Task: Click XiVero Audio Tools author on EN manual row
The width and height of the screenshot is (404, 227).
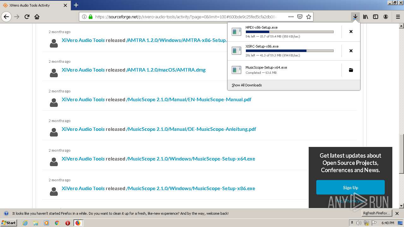Action: 83,99
